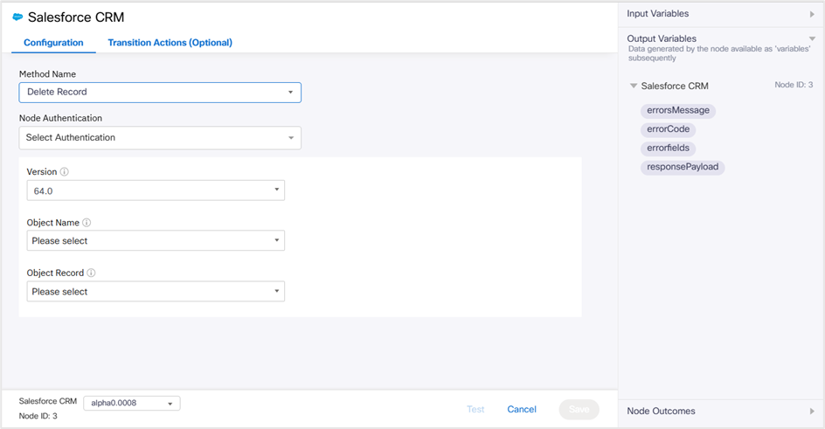Open the Select Authentication dropdown
Viewport: 825px width, 429px height.
160,138
